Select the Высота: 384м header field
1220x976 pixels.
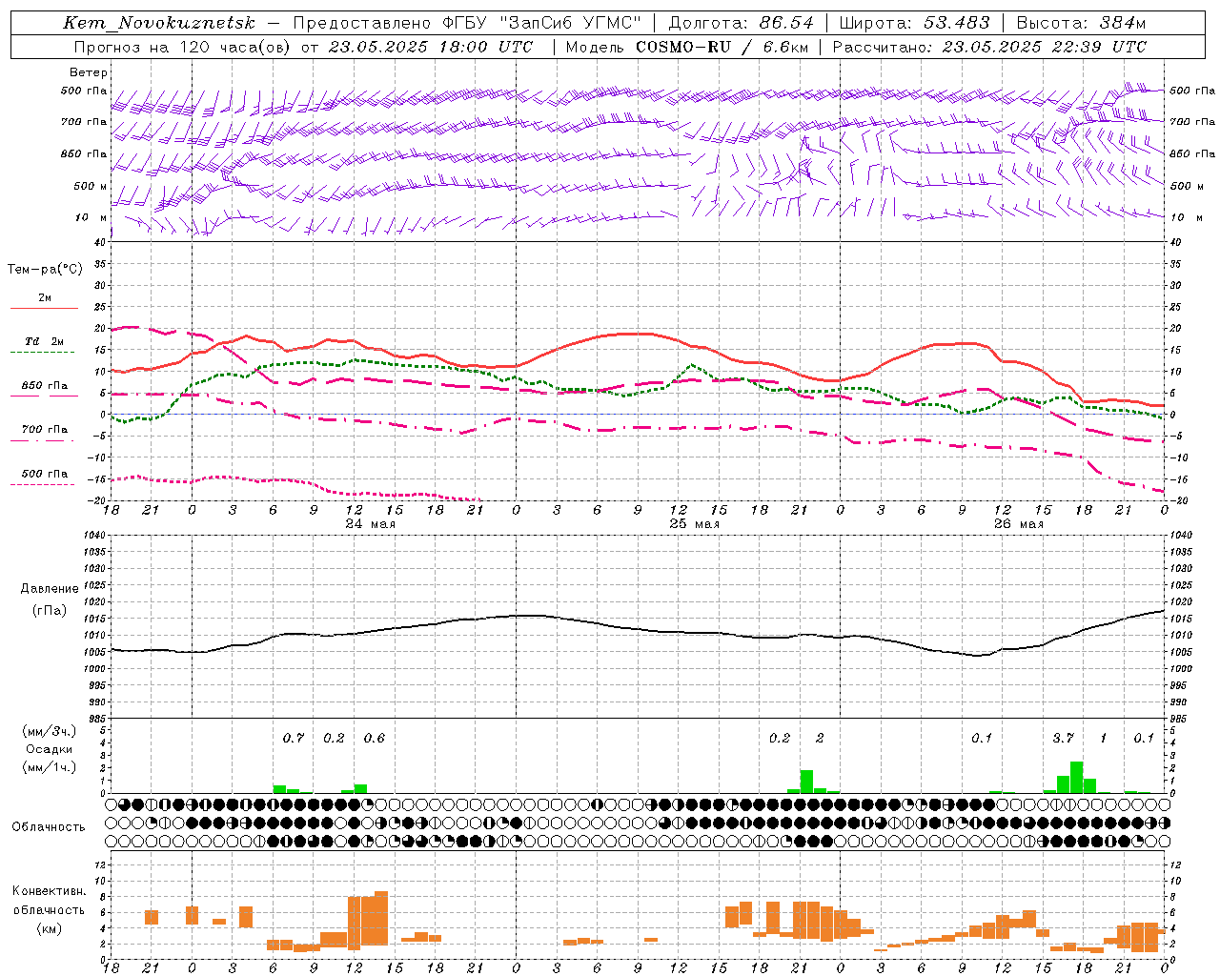coord(1081,23)
